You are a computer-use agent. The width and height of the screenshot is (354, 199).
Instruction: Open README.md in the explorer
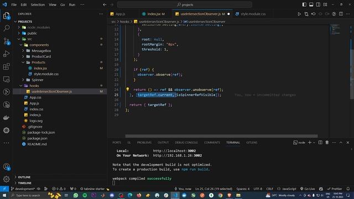pyautogui.click(x=37, y=144)
